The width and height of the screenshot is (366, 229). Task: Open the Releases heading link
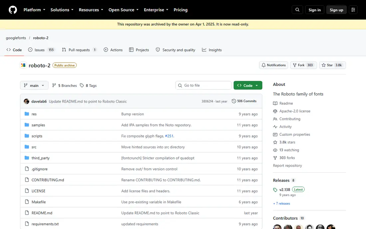coord(284,180)
